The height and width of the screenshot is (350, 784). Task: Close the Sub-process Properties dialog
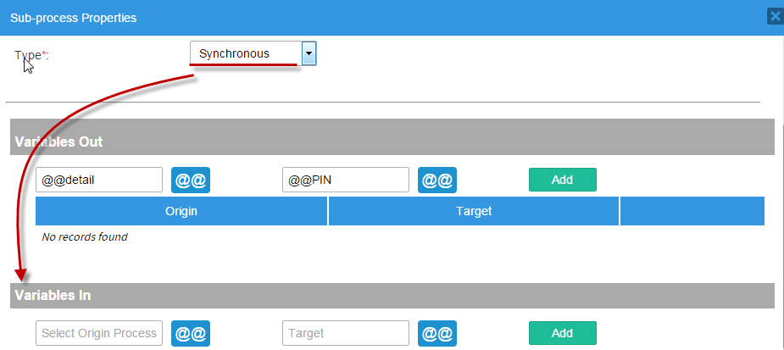click(774, 15)
